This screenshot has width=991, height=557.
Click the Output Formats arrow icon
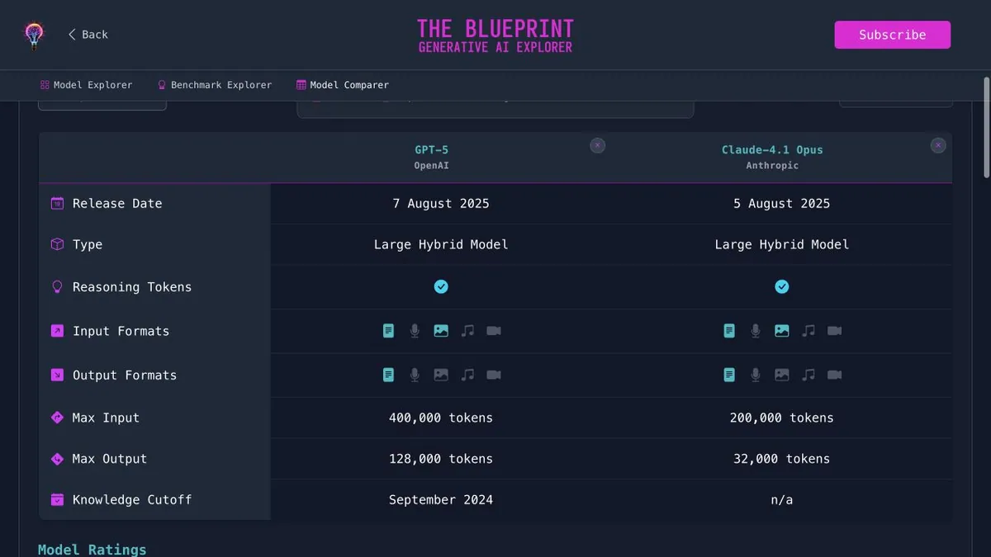57,375
